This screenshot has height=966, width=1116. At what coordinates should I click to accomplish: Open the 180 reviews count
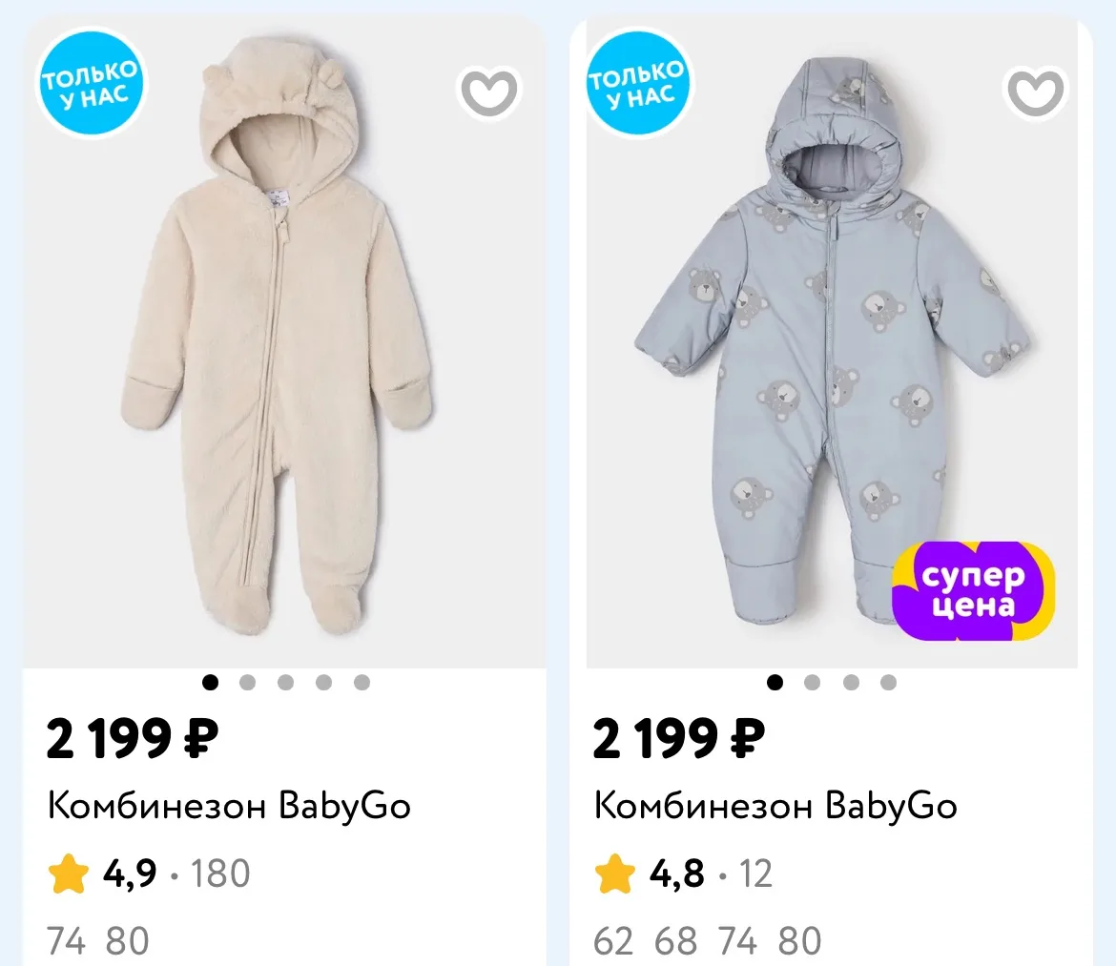(220, 874)
